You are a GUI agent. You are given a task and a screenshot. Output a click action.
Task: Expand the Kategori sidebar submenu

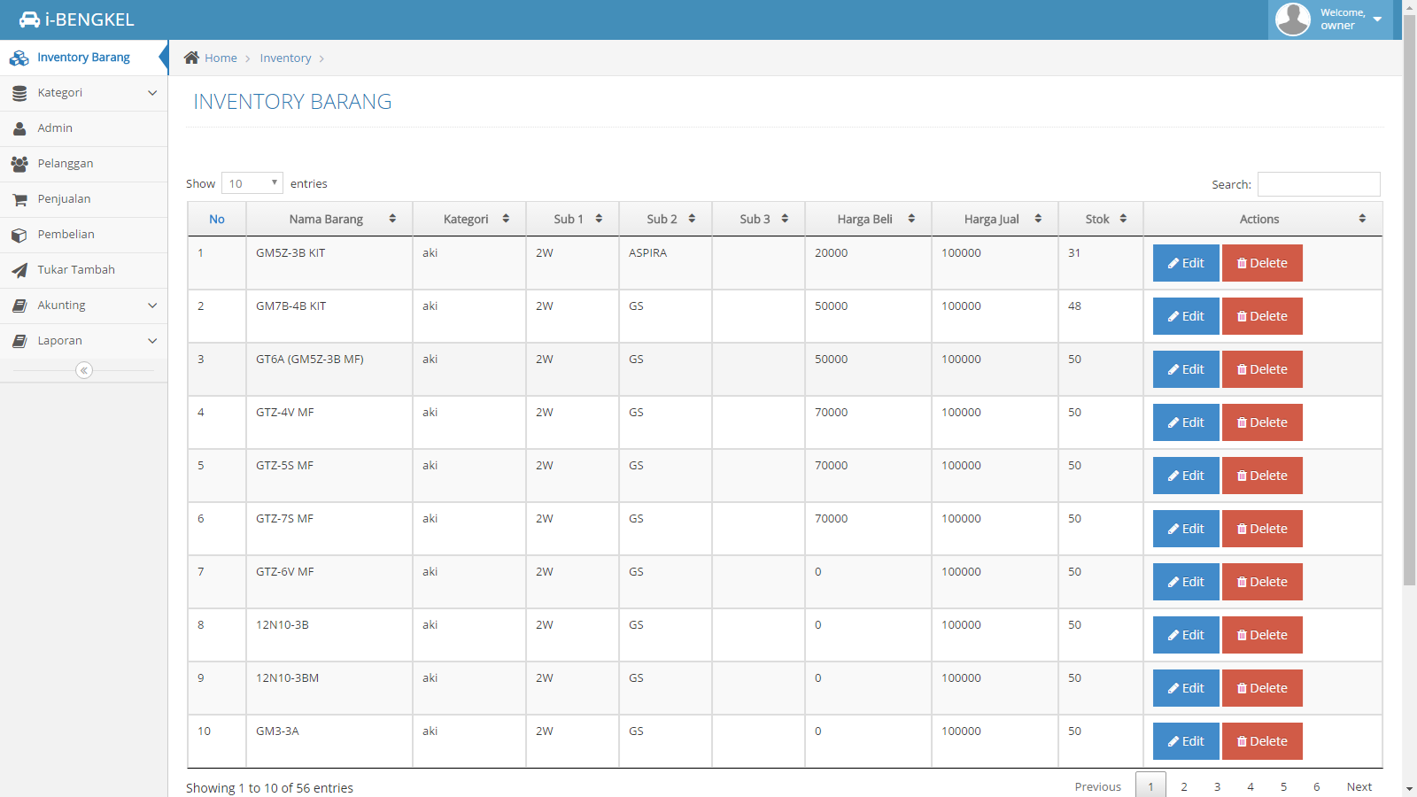[x=83, y=93]
